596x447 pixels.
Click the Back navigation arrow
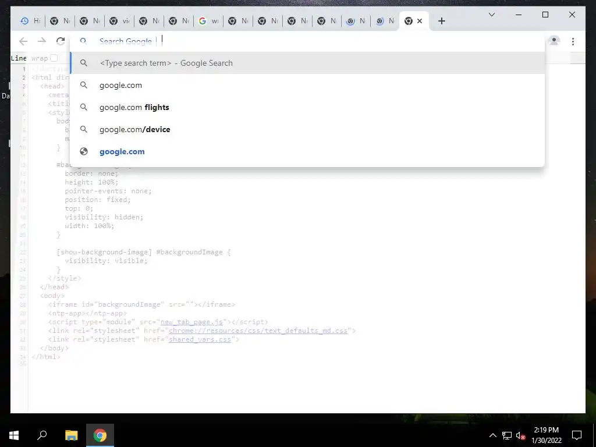[x=23, y=41]
